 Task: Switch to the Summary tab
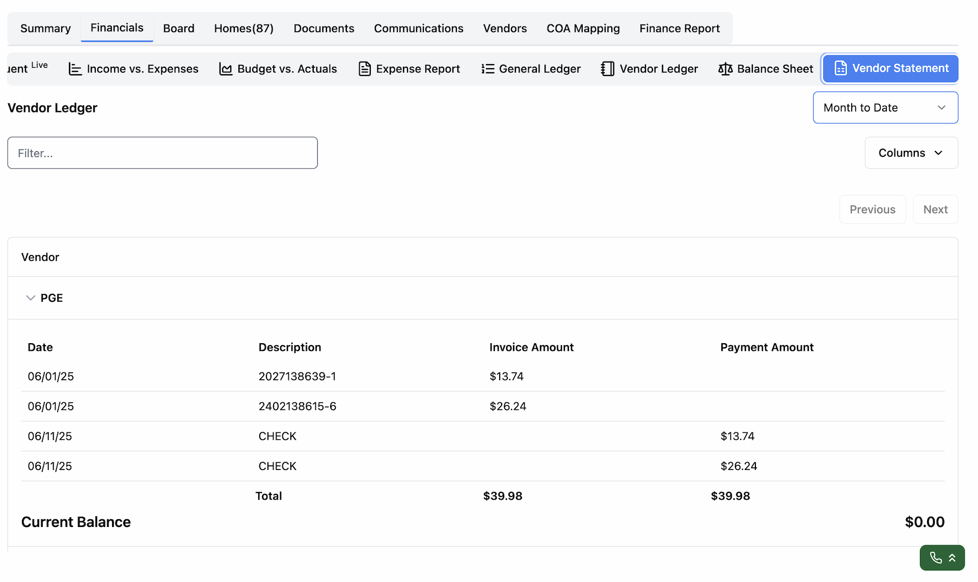click(x=45, y=29)
